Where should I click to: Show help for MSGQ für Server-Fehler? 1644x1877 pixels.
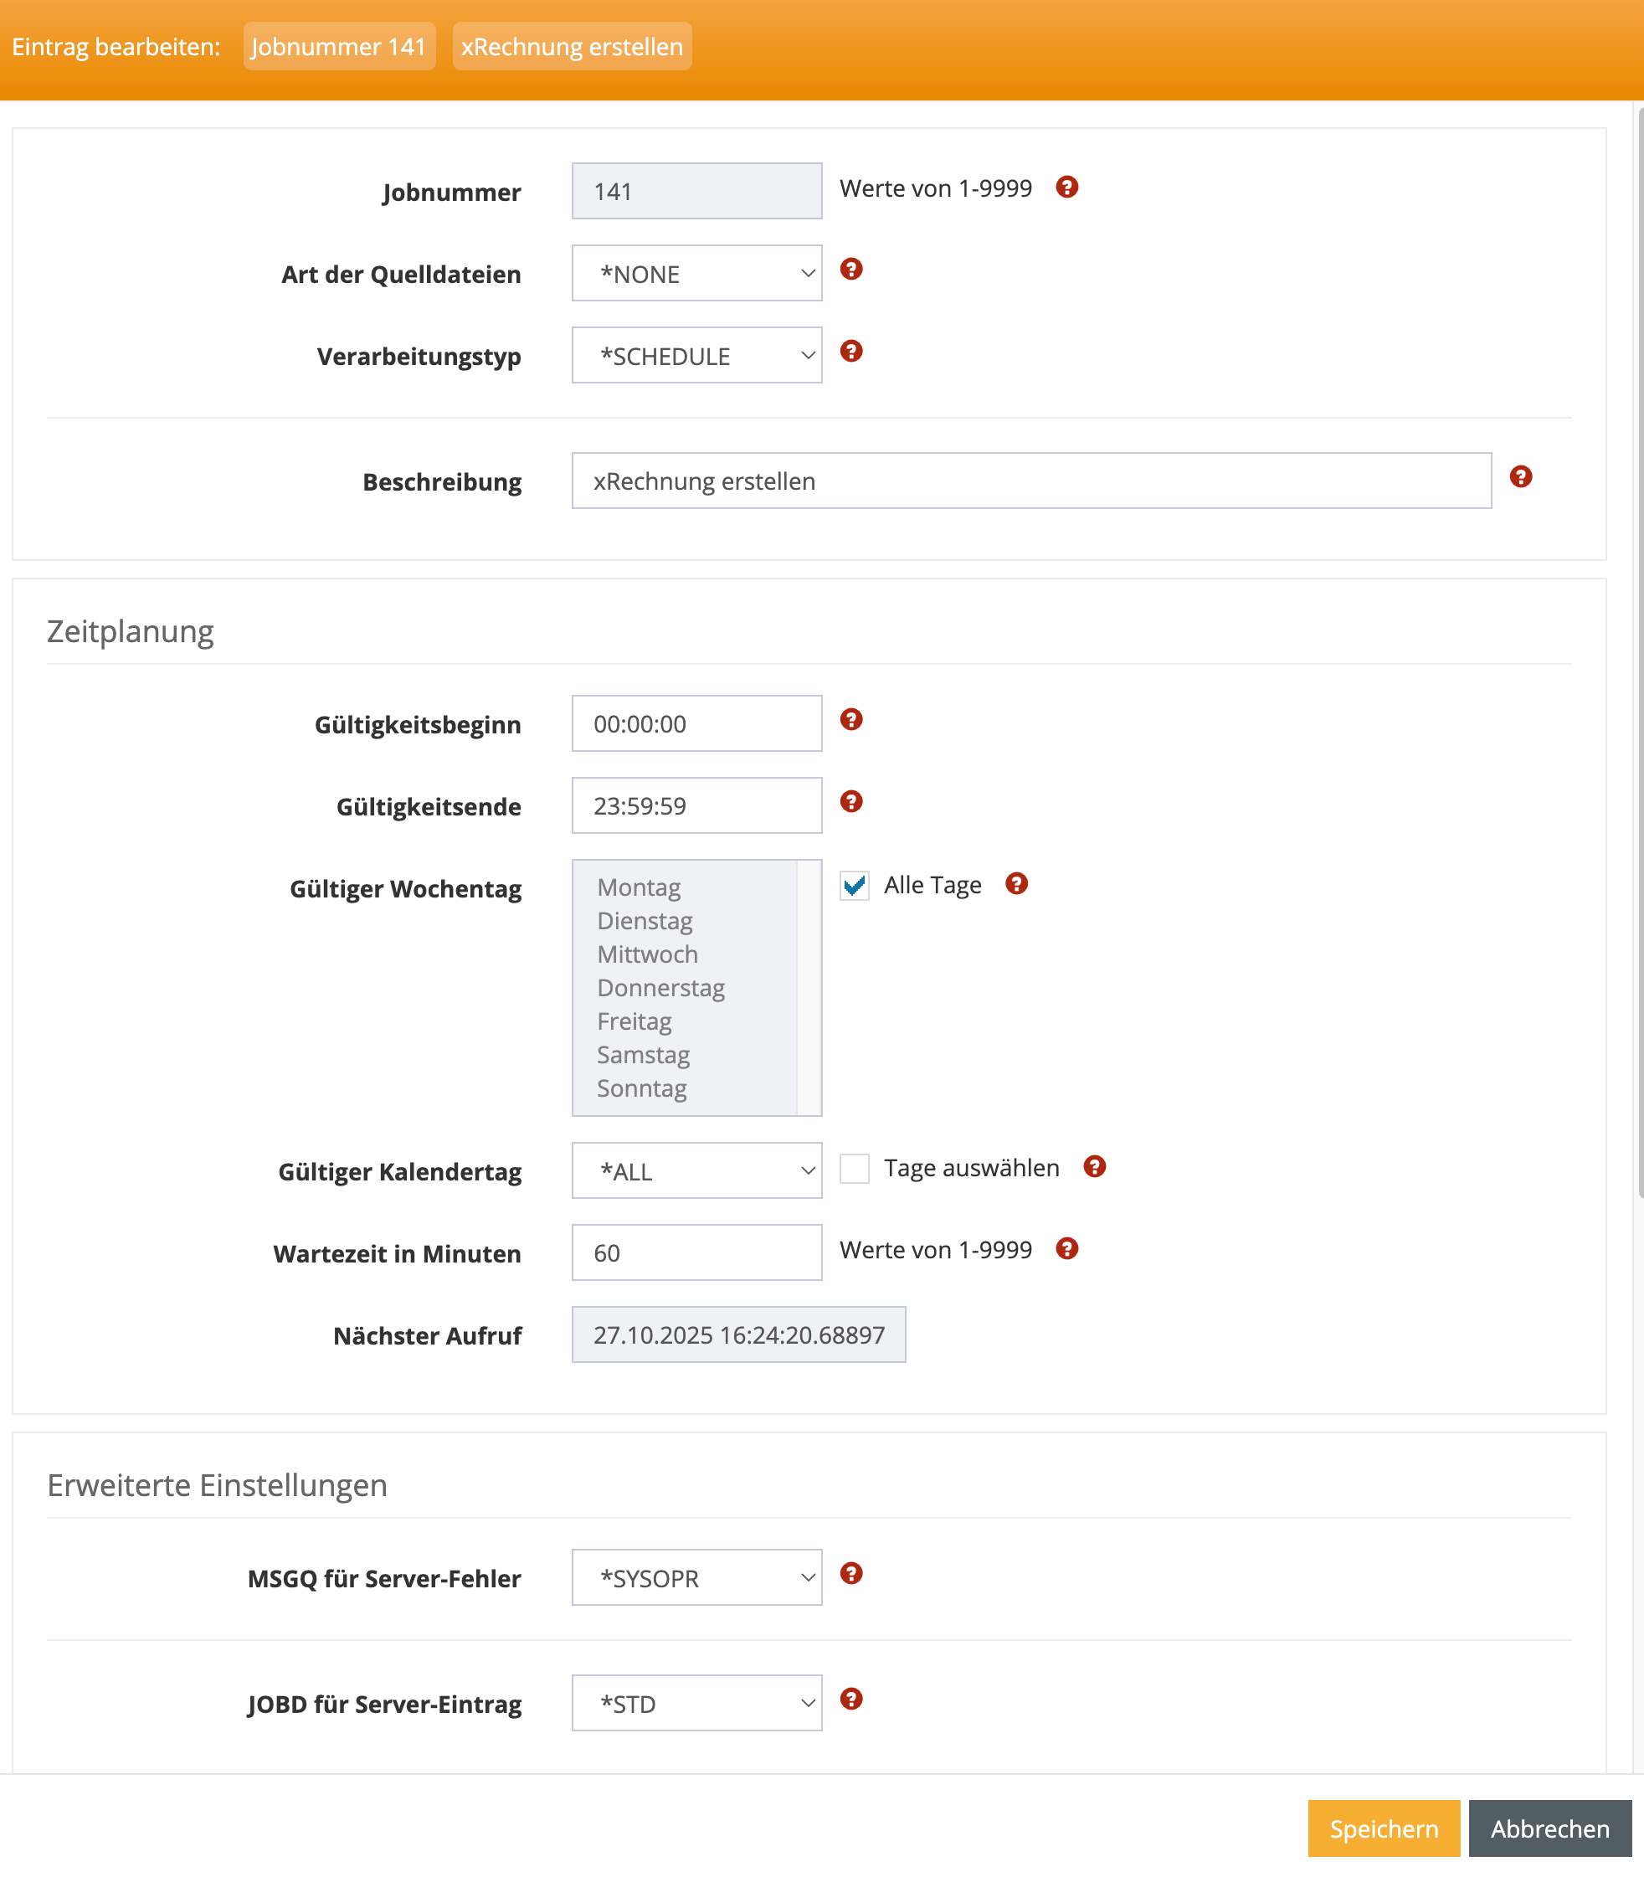coord(850,1573)
